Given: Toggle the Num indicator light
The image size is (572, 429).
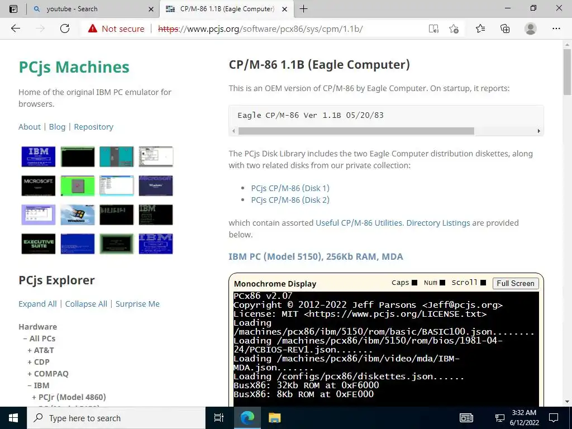Looking at the screenshot, I should [x=442, y=283].
